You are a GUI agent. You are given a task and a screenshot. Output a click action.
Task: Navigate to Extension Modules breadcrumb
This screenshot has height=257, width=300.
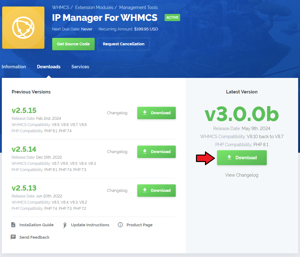94,7
